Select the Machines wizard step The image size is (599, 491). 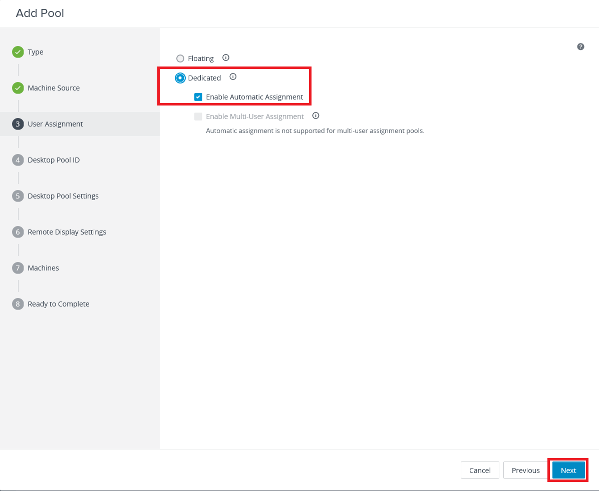(x=43, y=268)
